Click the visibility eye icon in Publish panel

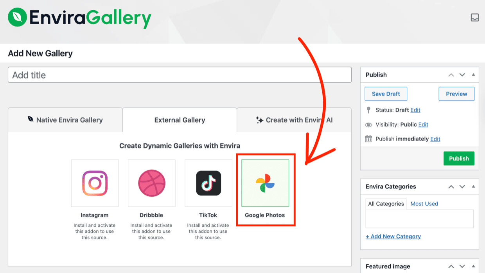click(368, 124)
